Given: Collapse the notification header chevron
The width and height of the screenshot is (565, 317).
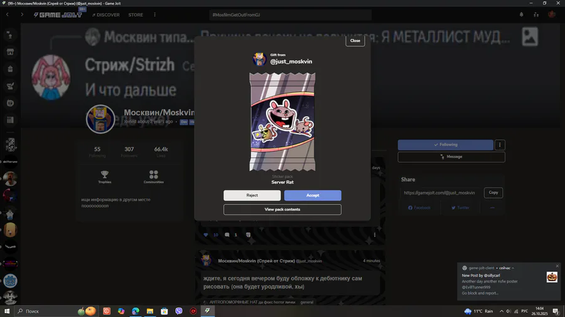Looking at the screenshot, I should (x=513, y=268).
